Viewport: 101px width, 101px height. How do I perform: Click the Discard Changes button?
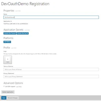point(13,98)
